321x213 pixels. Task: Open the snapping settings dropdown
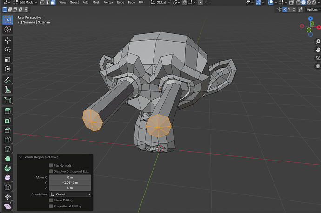192,2
